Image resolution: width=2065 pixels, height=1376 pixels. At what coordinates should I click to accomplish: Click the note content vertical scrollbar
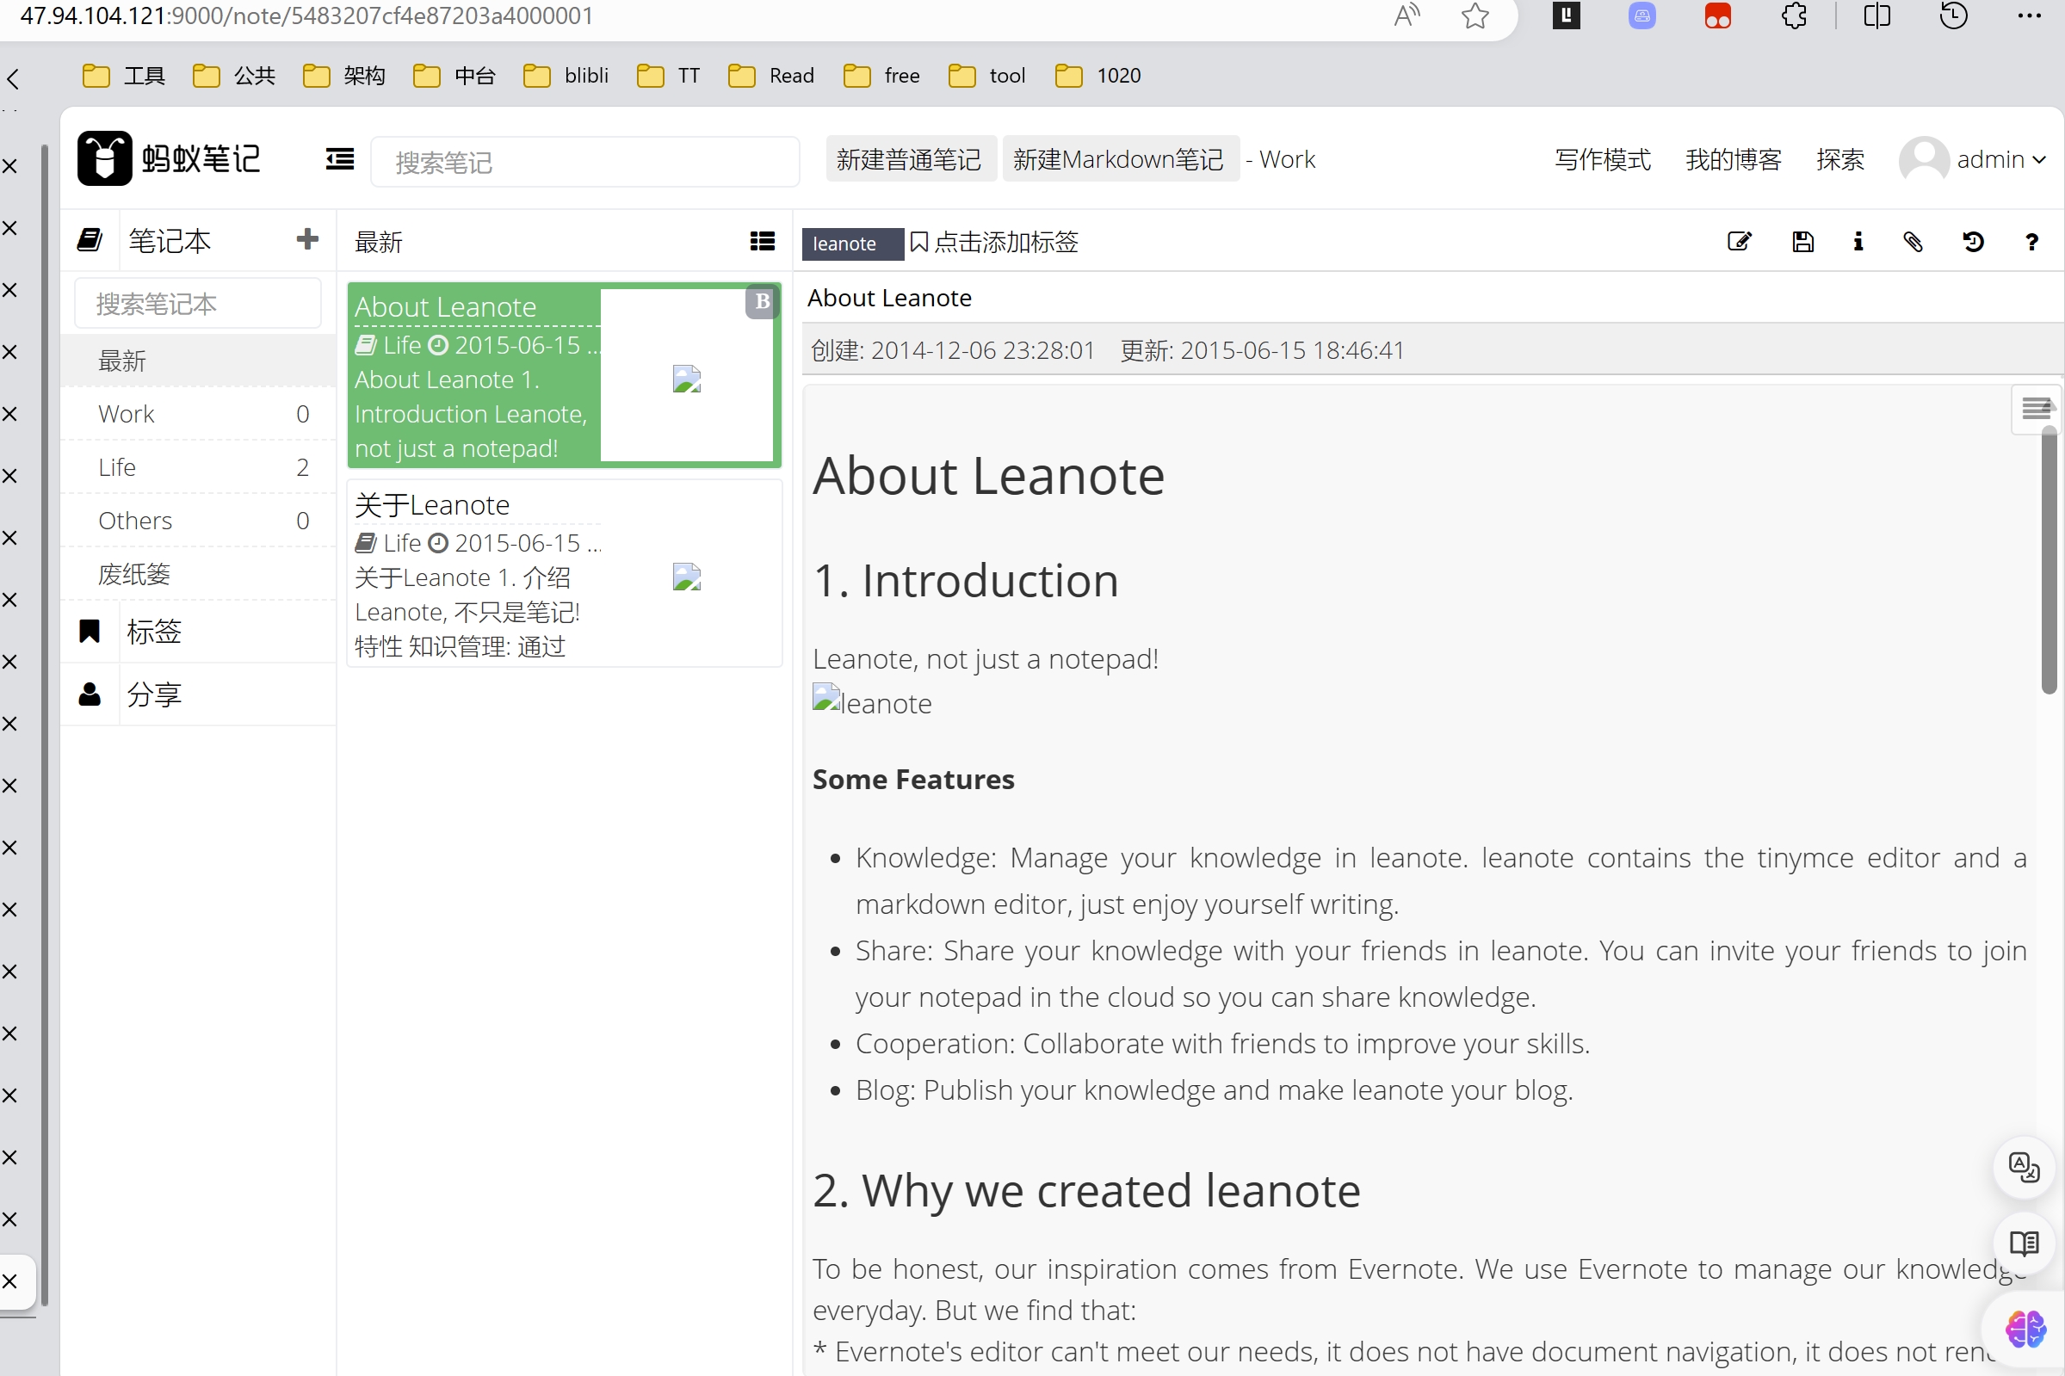pos(2050,562)
